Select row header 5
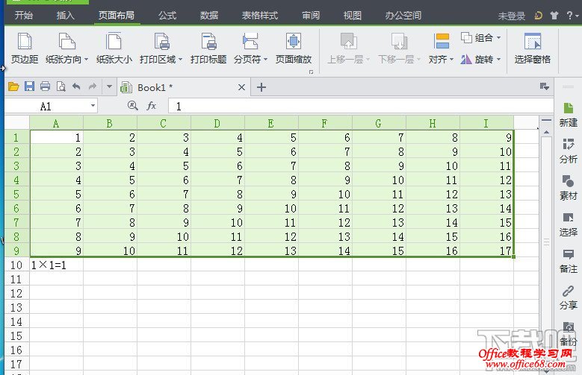 [16, 194]
